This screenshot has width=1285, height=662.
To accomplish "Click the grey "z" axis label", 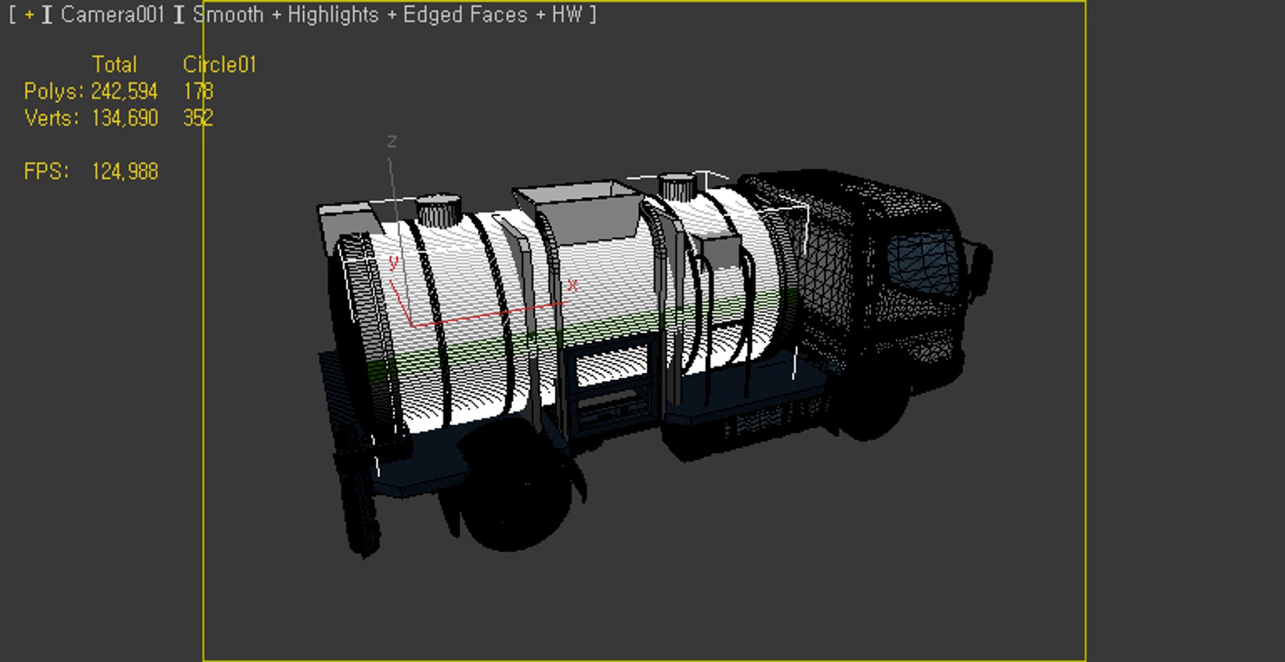I will 392,141.
